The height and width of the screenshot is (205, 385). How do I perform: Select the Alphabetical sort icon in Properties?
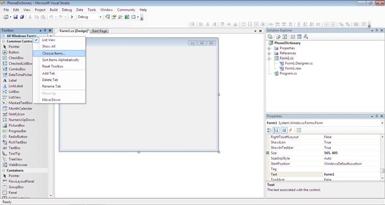coord(276,130)
